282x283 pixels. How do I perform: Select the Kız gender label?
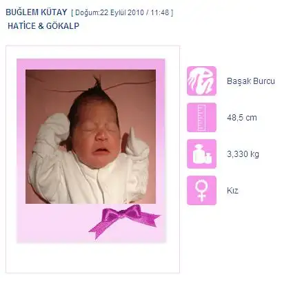coord(232,191)
